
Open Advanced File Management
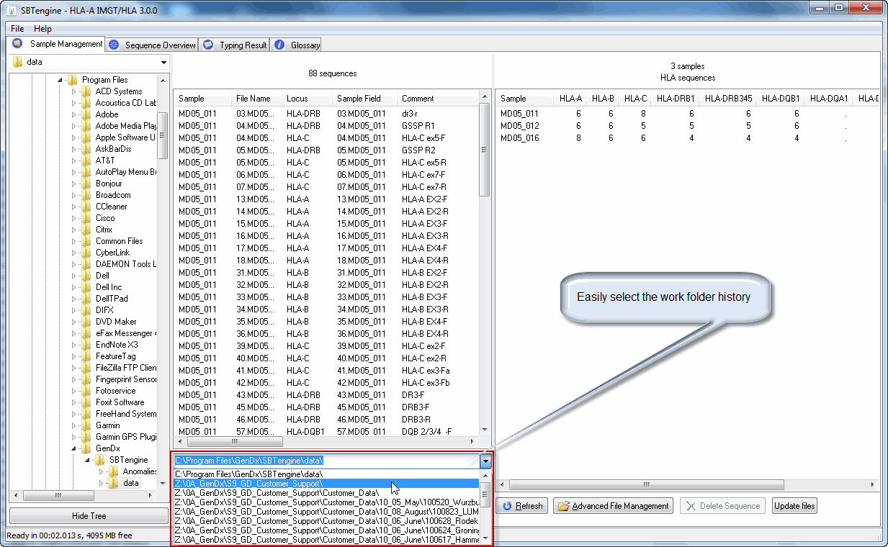point(613,506)
